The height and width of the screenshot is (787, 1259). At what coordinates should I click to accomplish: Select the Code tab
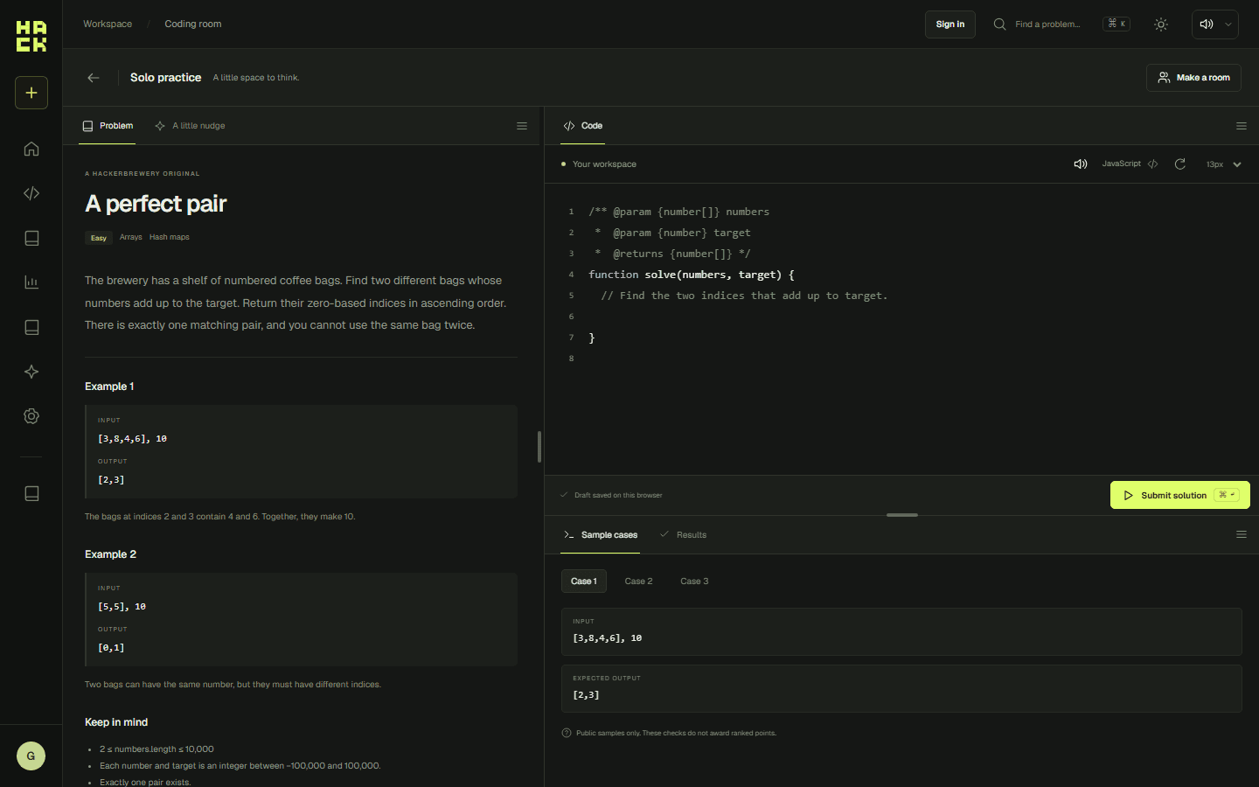tap(583, 126)
